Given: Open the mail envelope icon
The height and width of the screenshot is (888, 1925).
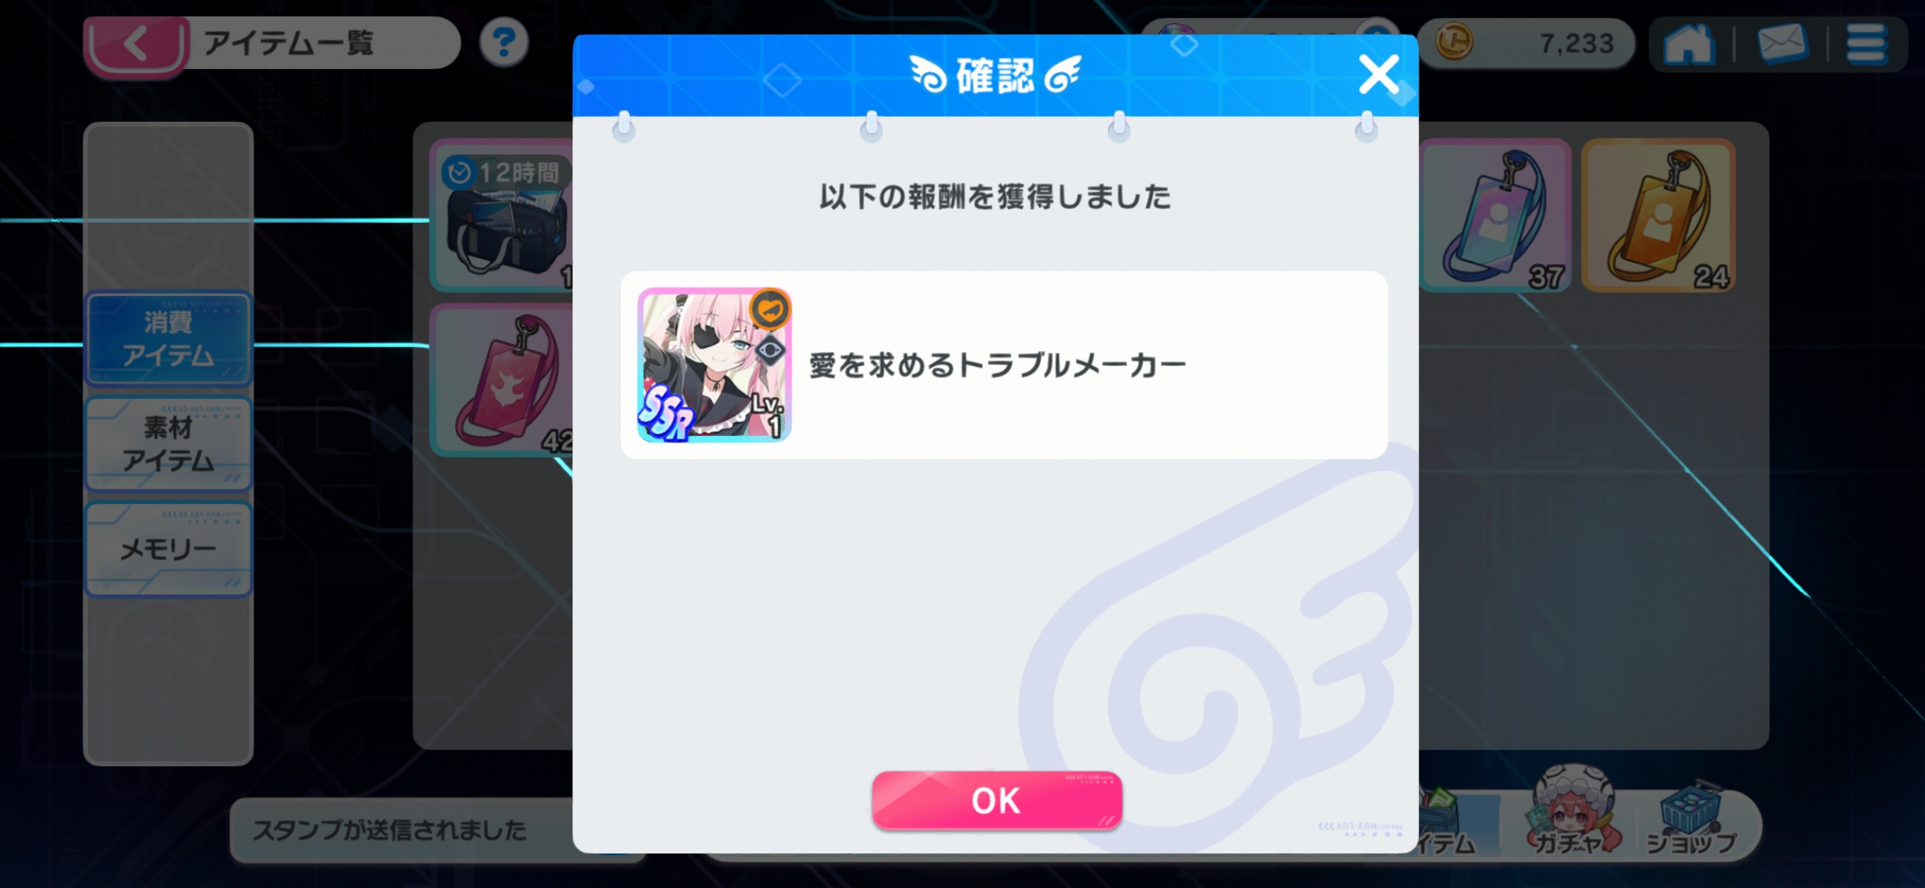Looking at the screenshot, I should (1782, 43).
